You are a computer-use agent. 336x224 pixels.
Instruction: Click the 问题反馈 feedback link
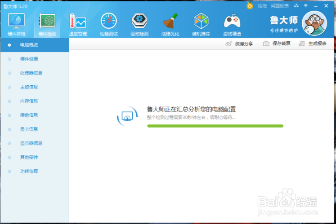coord(280,6)
